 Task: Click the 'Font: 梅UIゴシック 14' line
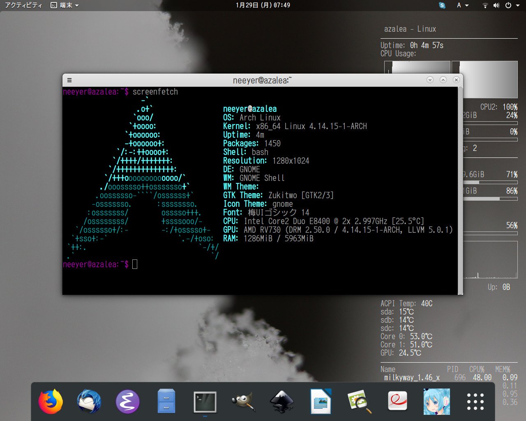pos(266,213)
